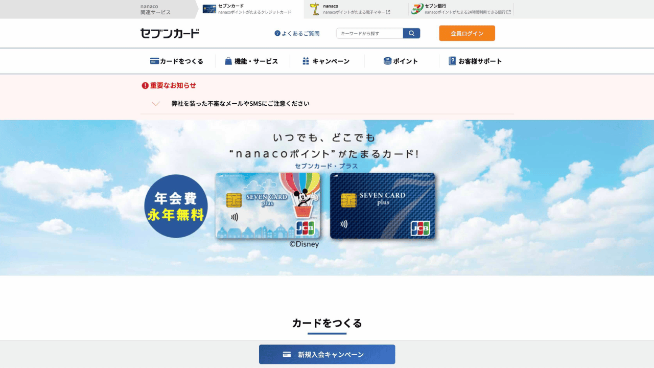Click the red exclamation important notice icon
Screen dimensions: 654x368
click(145, 85)
